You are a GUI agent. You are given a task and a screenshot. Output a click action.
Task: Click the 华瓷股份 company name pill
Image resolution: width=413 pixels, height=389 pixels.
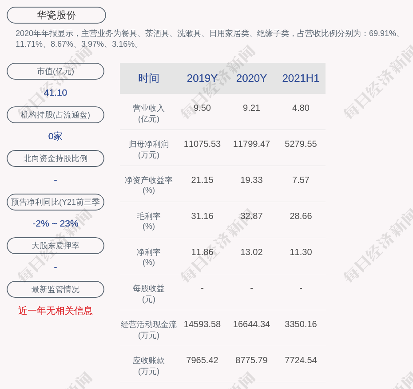pyautogui.click(x=56, y=15)
